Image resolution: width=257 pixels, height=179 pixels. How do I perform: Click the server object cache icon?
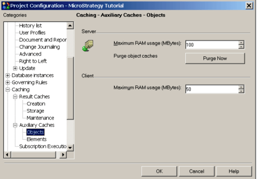88,46
